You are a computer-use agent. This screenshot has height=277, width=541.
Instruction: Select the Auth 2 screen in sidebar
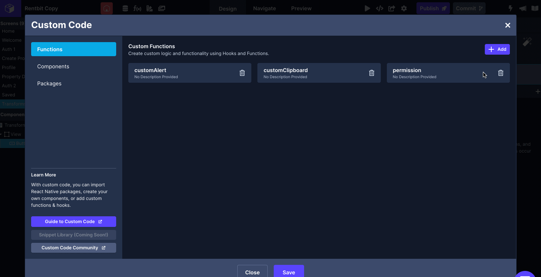(9, 86)
